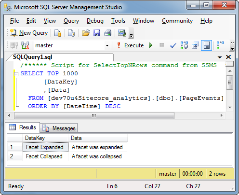Select the Facet Collapsed cell
This screenshot has width=239, height=195.
(45, 156)
